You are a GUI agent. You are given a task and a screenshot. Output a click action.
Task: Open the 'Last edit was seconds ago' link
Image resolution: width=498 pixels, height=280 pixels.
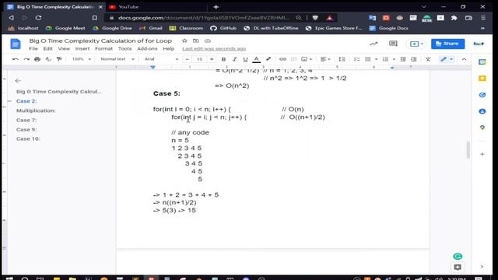(214, 48)
